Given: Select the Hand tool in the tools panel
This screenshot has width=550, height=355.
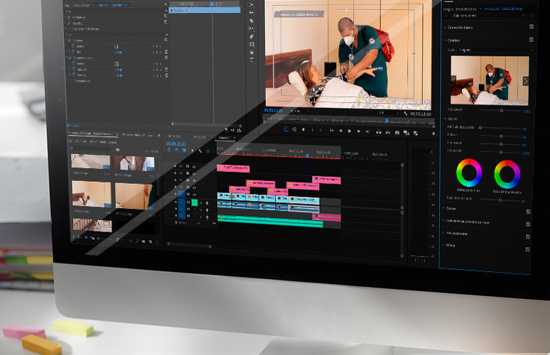Looking at the screenshot, I should pos(252,52).
